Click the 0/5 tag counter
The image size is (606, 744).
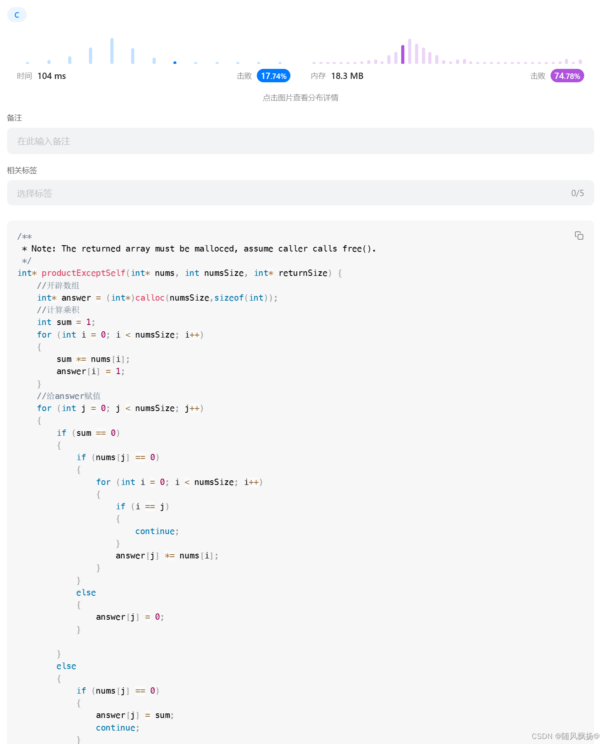tap(577, 193)
